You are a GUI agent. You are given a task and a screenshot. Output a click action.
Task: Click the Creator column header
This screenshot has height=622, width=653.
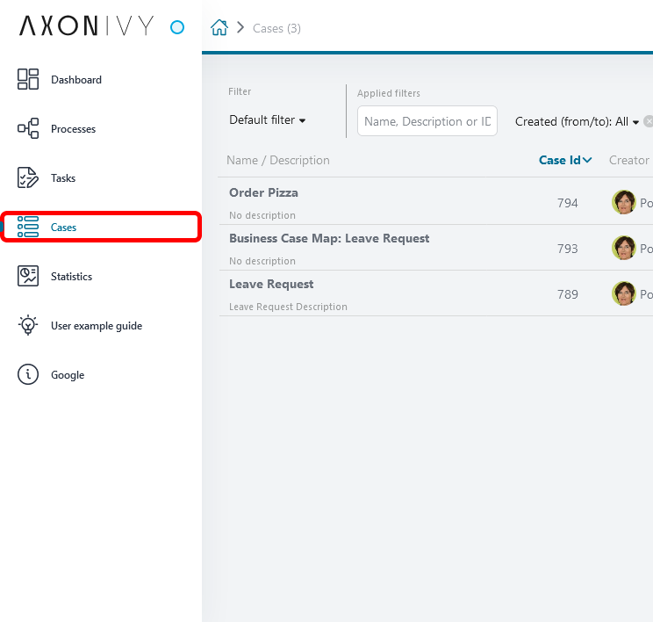628,160
